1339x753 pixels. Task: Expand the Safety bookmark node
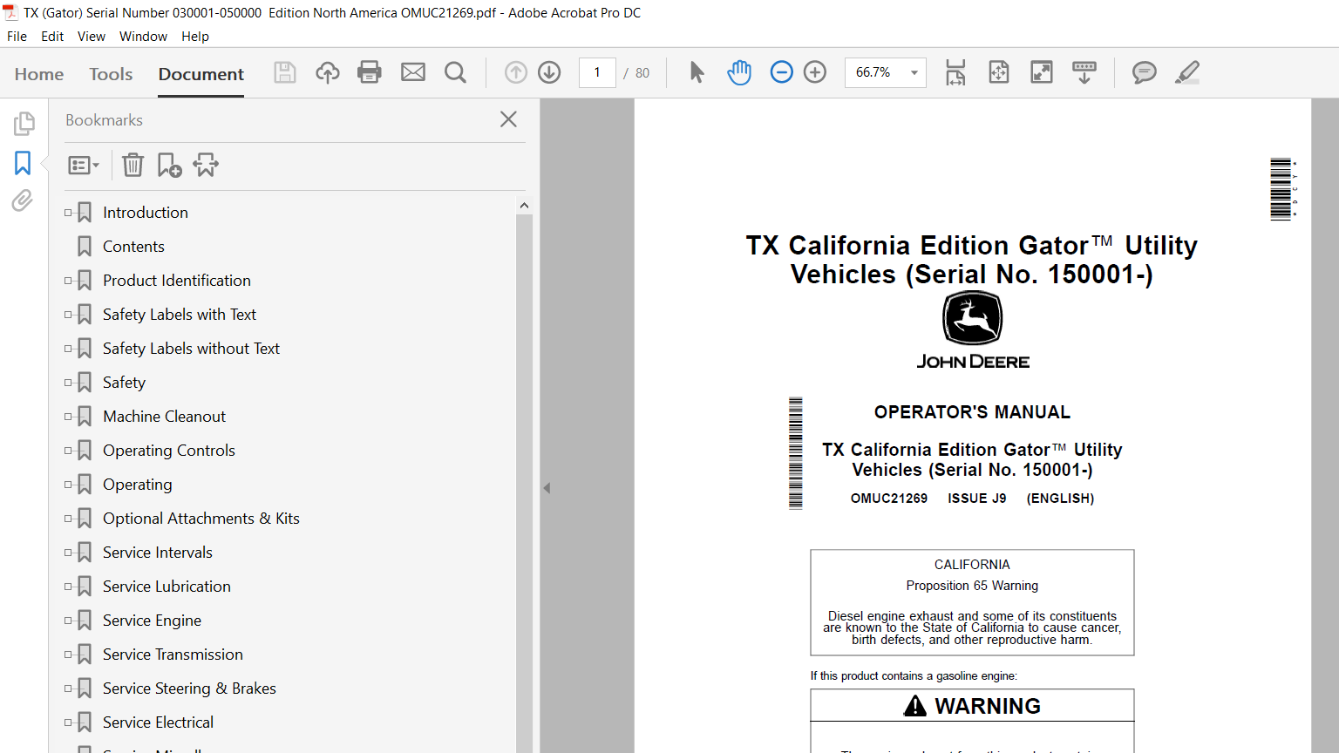(68, 383)
